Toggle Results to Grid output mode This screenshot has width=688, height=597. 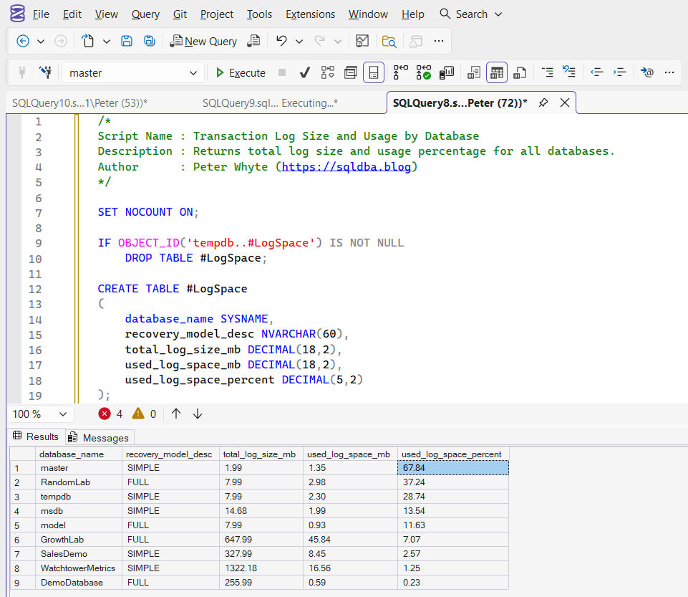coord(497,72)
